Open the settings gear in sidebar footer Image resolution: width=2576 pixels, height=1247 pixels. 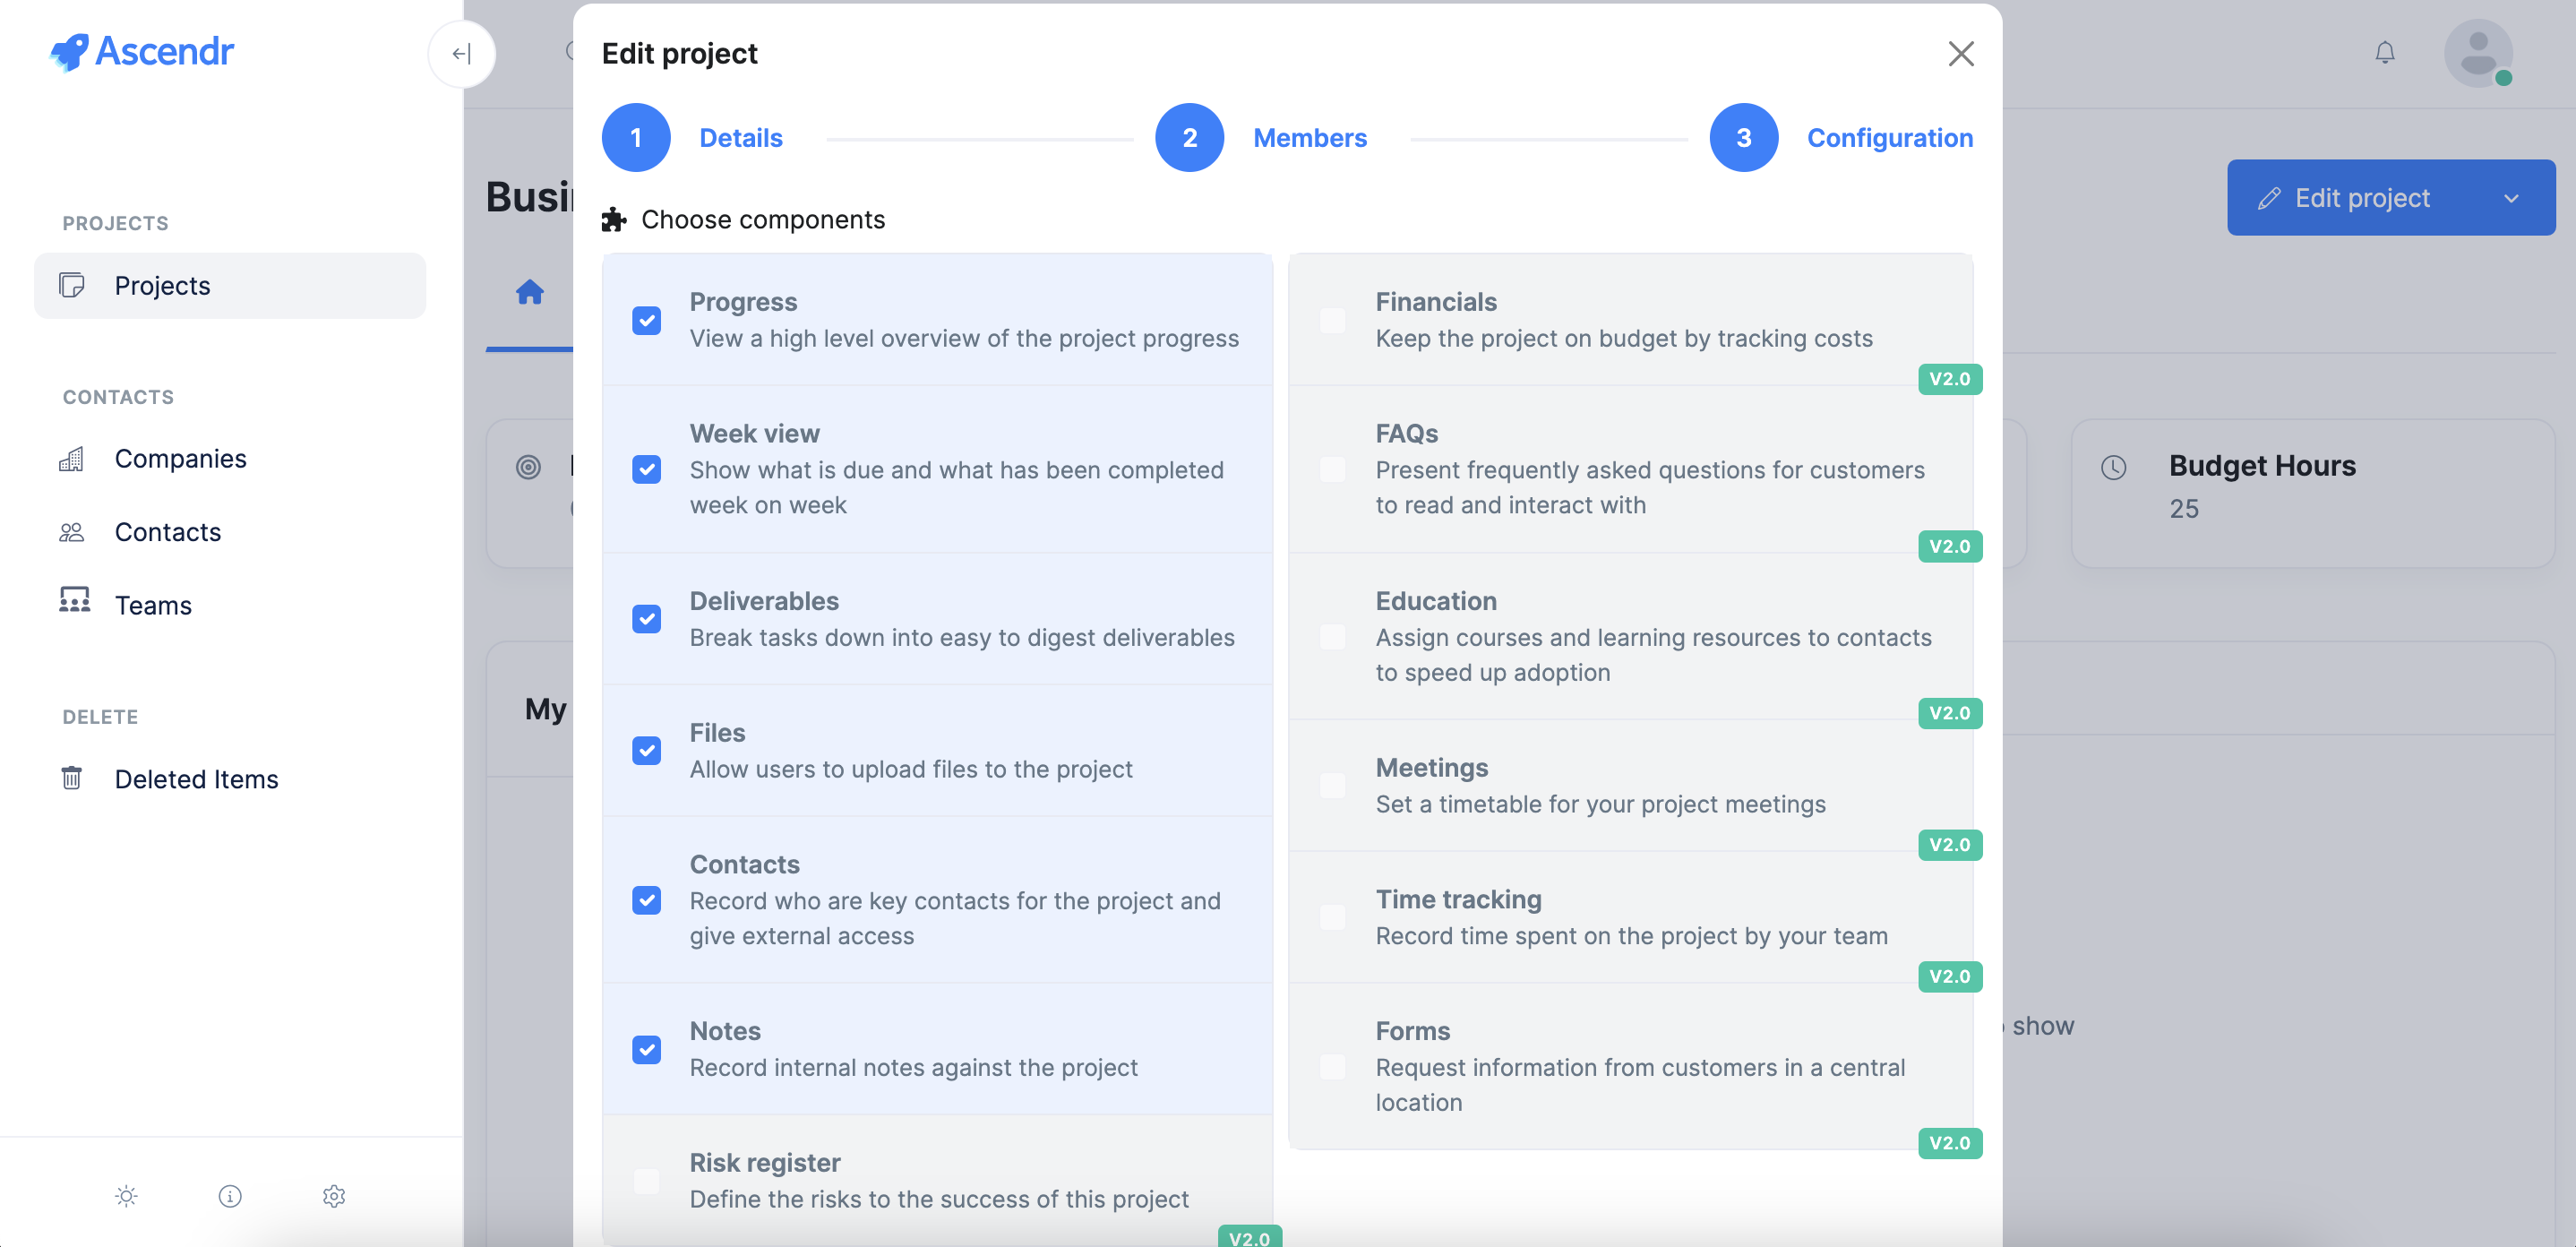[334, 1196]
